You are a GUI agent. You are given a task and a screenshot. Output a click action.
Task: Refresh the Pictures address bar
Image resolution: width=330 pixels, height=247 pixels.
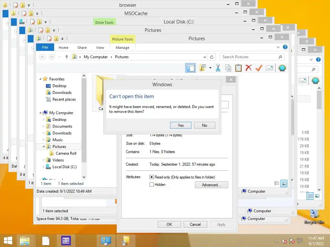[212, 57]
